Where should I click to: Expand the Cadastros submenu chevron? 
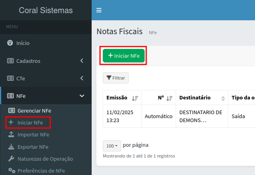pos(82,61)
